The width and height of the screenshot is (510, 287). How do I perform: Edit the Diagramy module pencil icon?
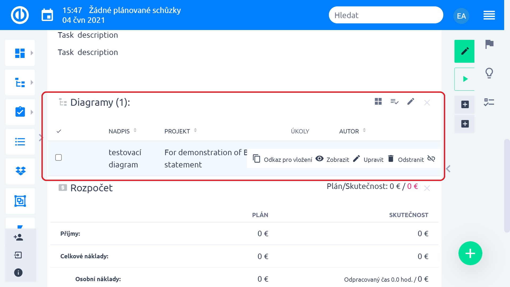411,102
